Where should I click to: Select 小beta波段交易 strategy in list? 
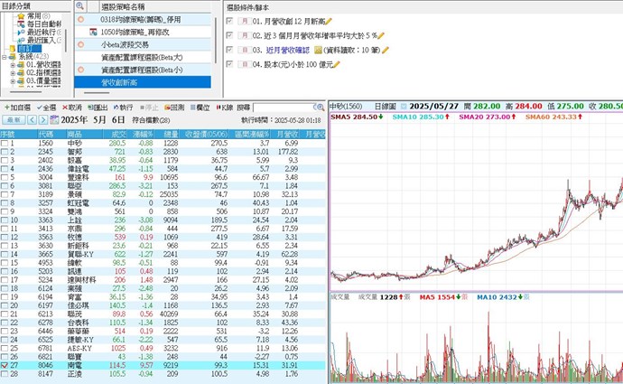tap(126, 43)
